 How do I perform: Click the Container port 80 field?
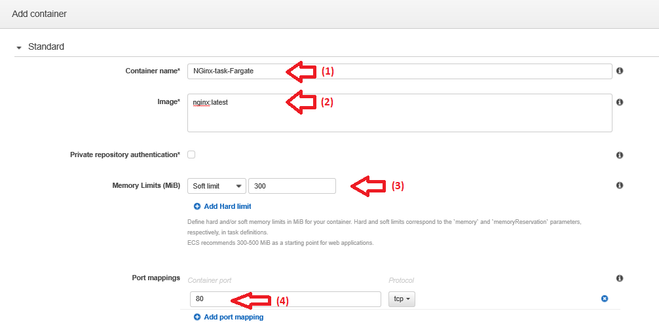pyautogui.click(x=285, y=299)
